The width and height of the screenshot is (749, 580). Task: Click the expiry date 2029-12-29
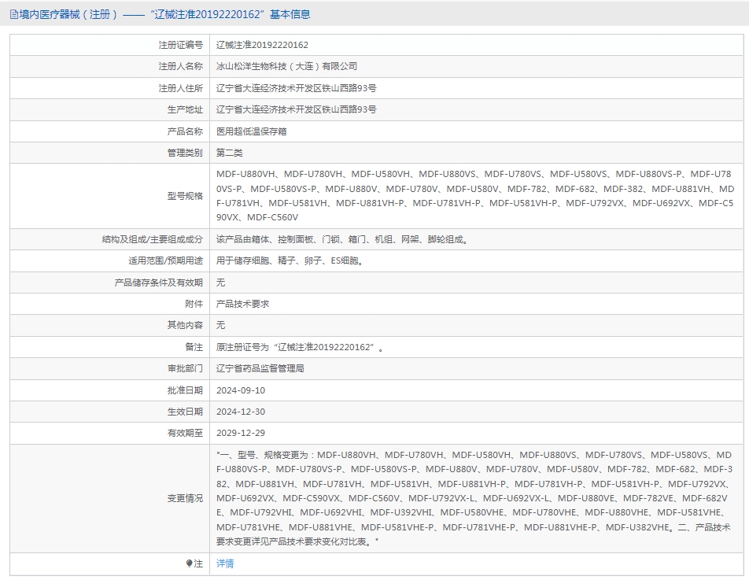coord(241,433)
